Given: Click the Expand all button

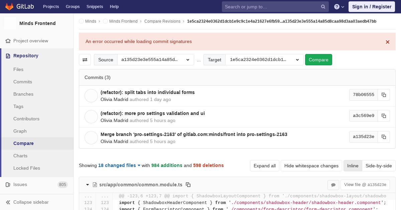Looking at the screenshot, I should click(265, 166).
